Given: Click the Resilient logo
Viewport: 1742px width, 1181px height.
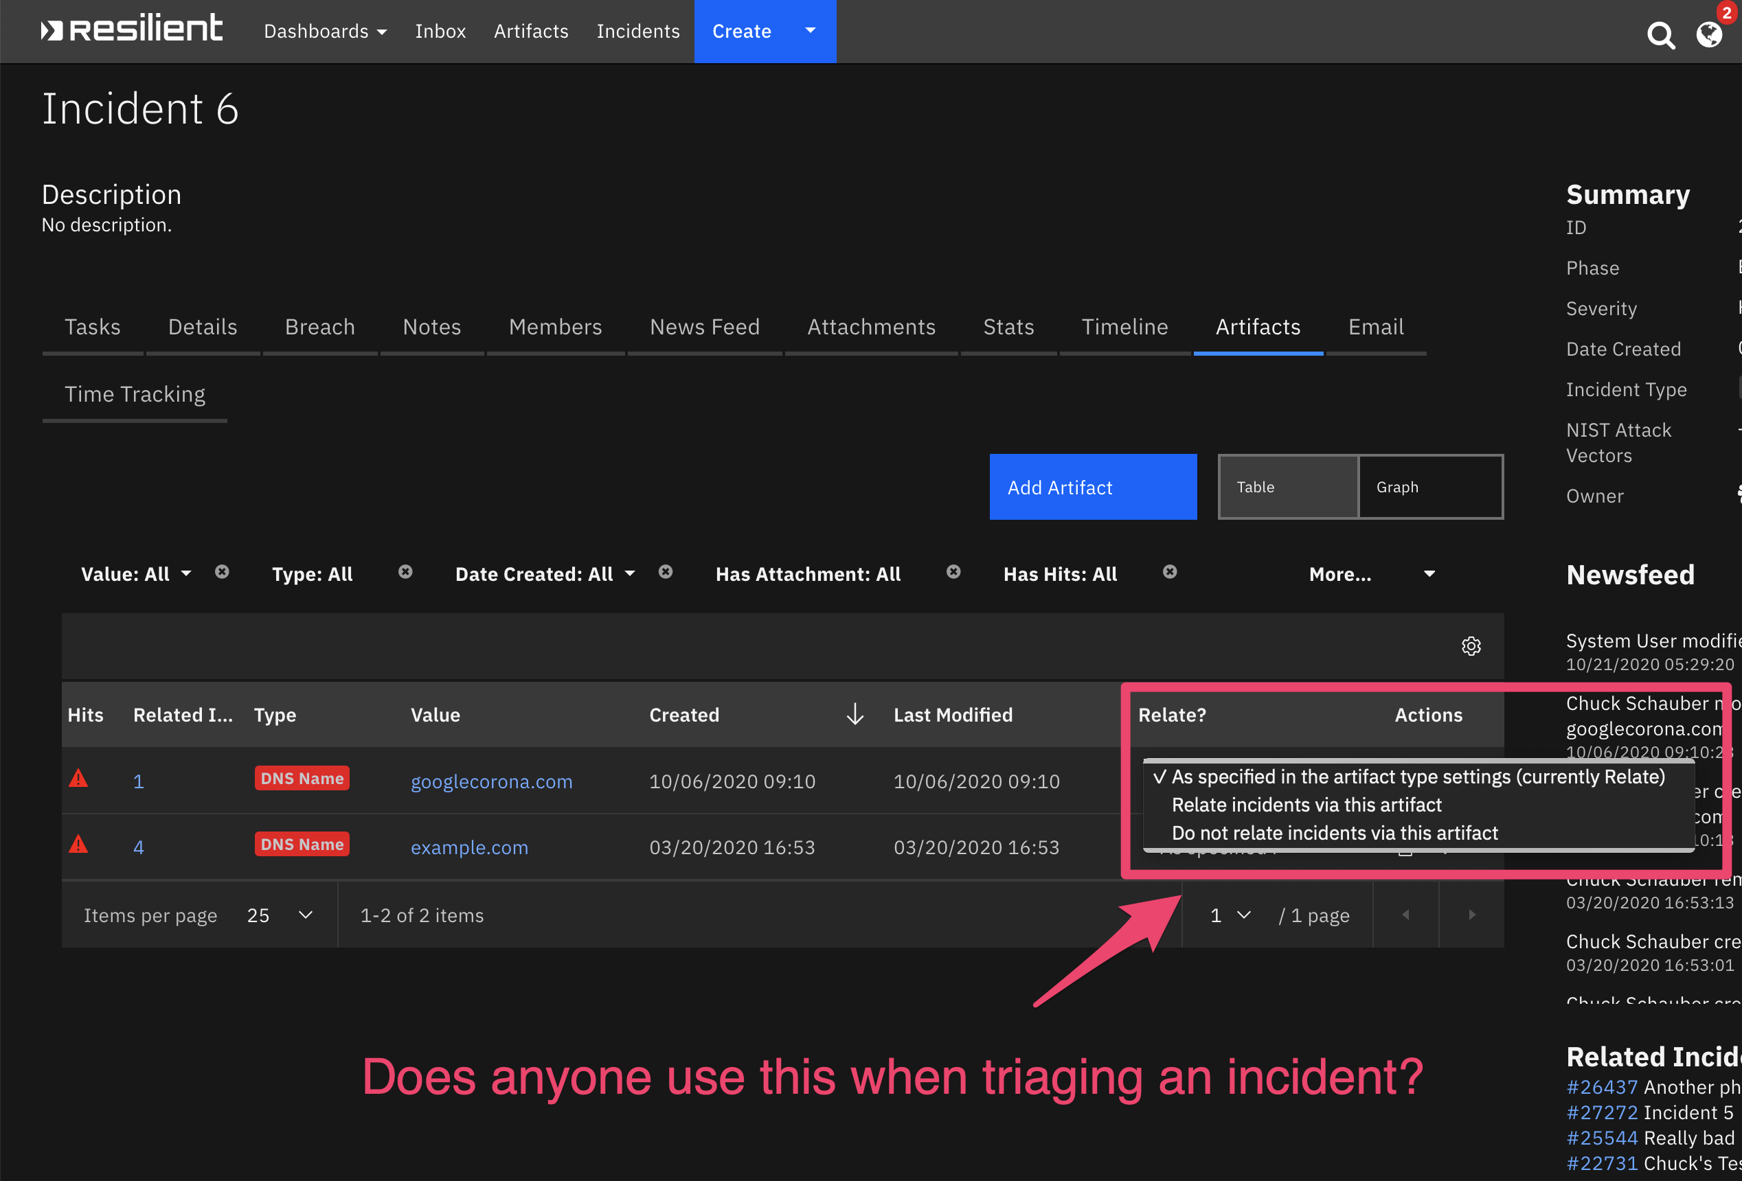Looking at the screenshot, I should [x=132, y=30].
